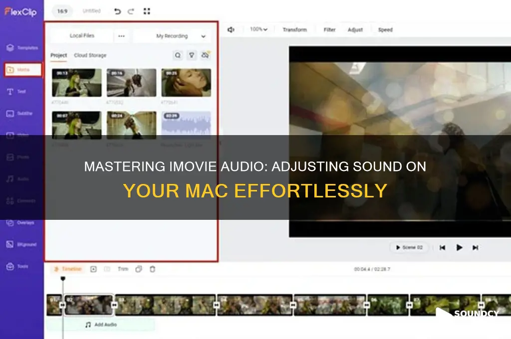Open the 100% zoom dropdown
This screenshot has width=511, height=339.
(x=259, y=29)
